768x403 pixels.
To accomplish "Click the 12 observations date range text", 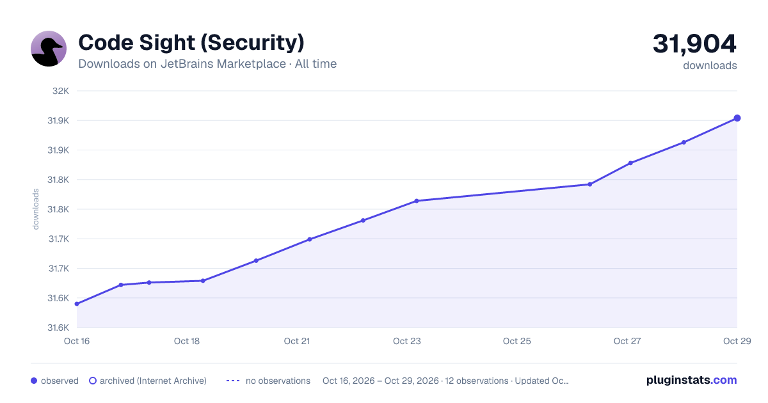I will 445,381.
